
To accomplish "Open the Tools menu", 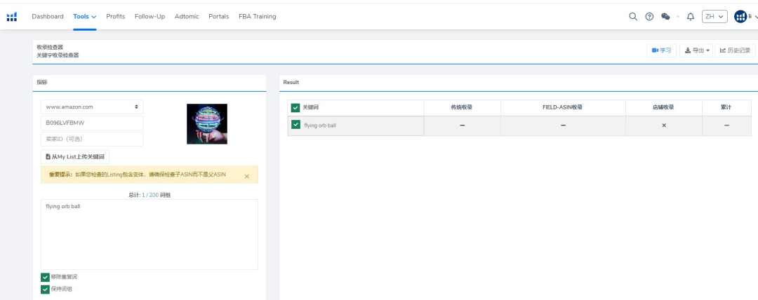I will 84,16.
